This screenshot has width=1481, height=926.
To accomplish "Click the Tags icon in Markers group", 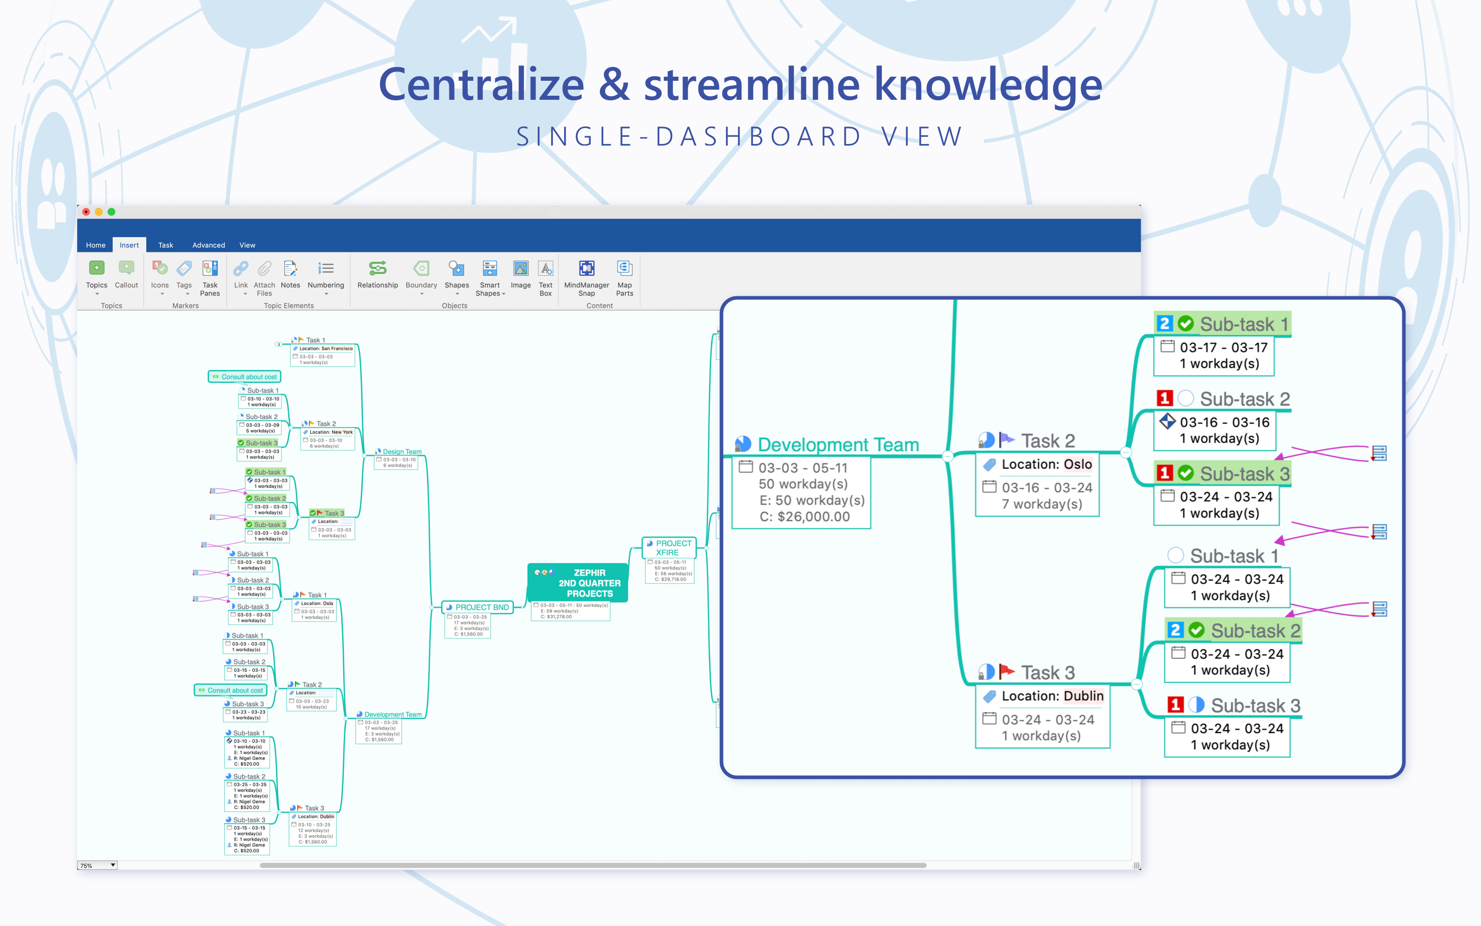I will [184, 268].
